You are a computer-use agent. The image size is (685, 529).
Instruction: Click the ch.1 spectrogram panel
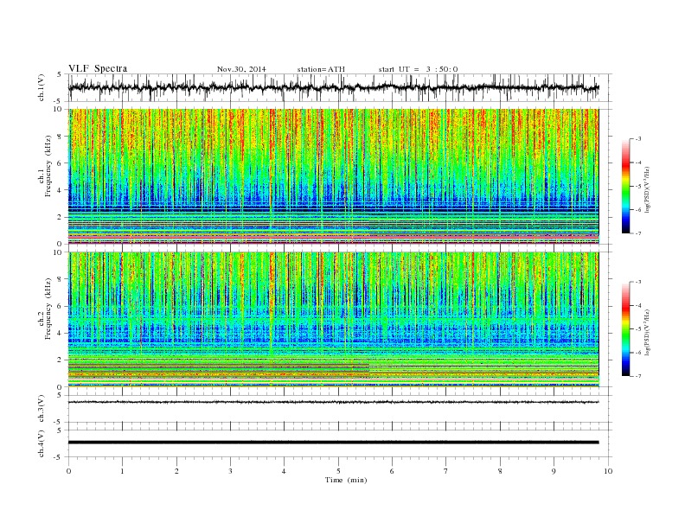pos(333,176)
